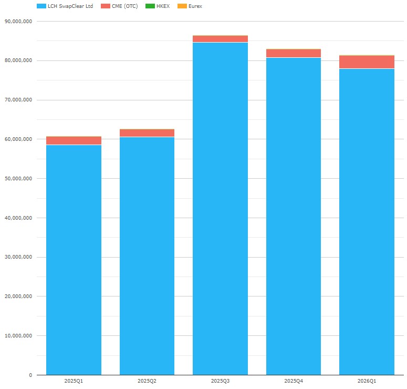This screenshot has width=407, height=389.
Task: Toggle the LCH SwapClear Ltd series label
Action: coord(70,6)
